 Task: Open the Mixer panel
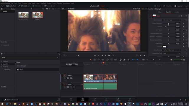pyautogui.click(x=157, y=6)
